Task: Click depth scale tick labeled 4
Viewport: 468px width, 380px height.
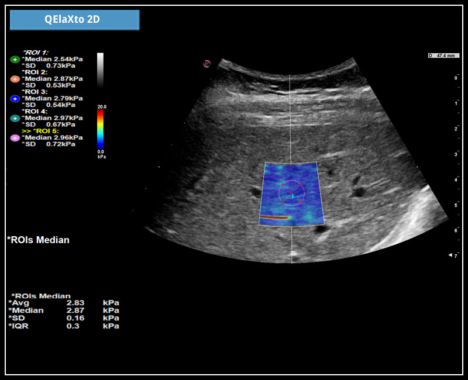Action: 455,179
